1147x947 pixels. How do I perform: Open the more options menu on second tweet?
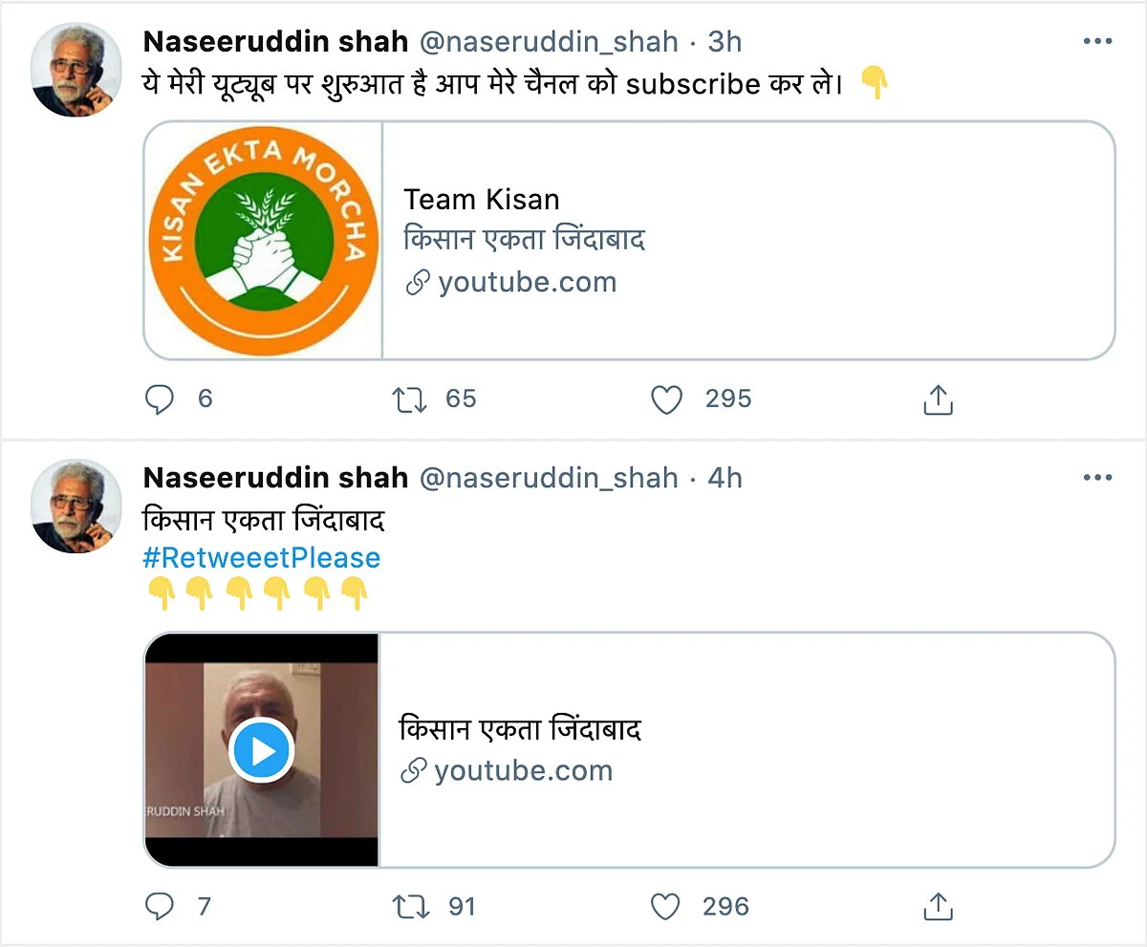pos(1097,477)
